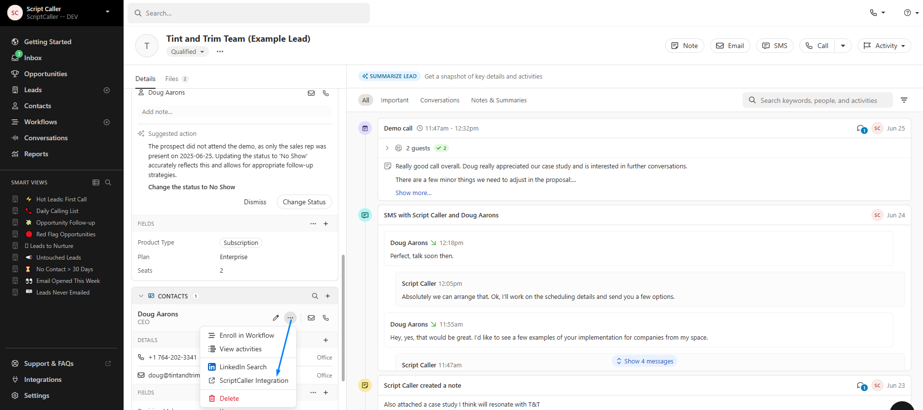Screen dimensions: 923x410
Task: Open Fields section ellipsis under Suggested action
Action: tap(313, 224)
